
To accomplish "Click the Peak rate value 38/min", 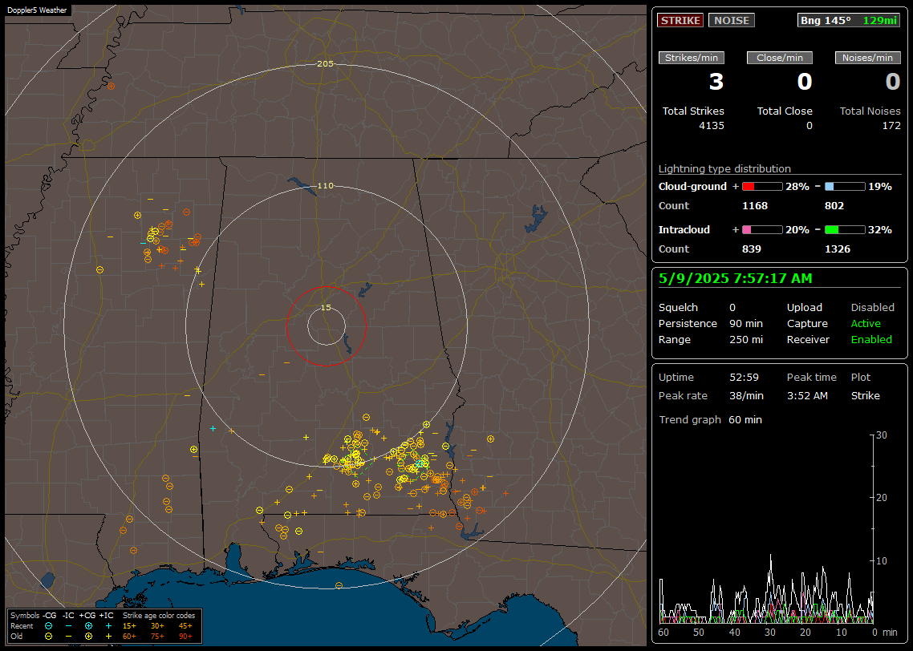I will coord(746,395).
